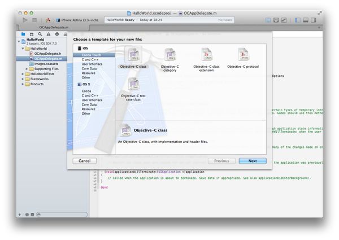
Task: Show the Version editor
Action: [284, 20]
